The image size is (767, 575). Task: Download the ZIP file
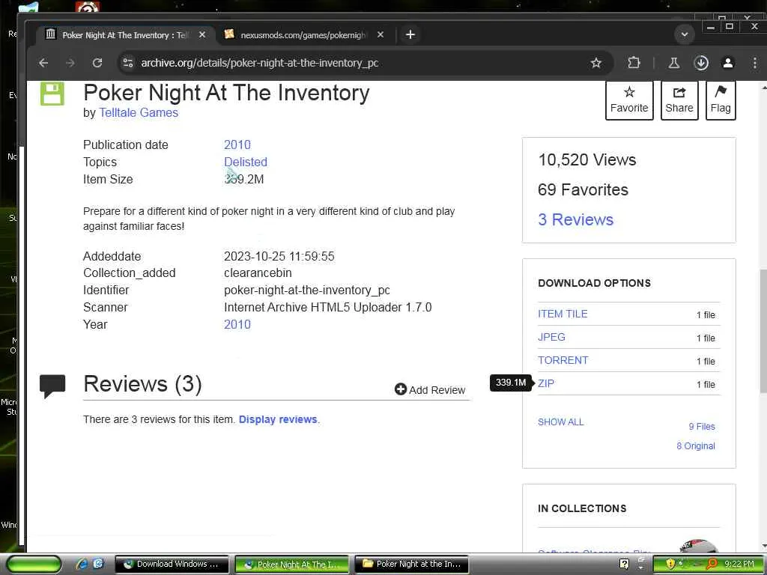point(546,383)
